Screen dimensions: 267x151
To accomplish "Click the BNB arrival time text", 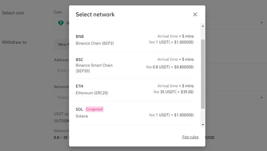I will click(x=175, y=36).
